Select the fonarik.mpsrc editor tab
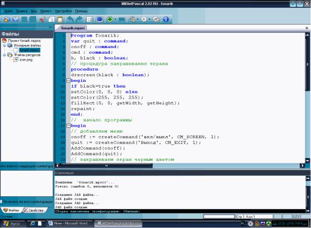Screen dimensions: 311x228 [73, 28]
